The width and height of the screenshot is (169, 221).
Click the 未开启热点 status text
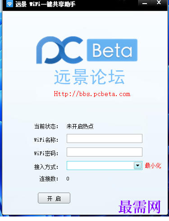80,126
